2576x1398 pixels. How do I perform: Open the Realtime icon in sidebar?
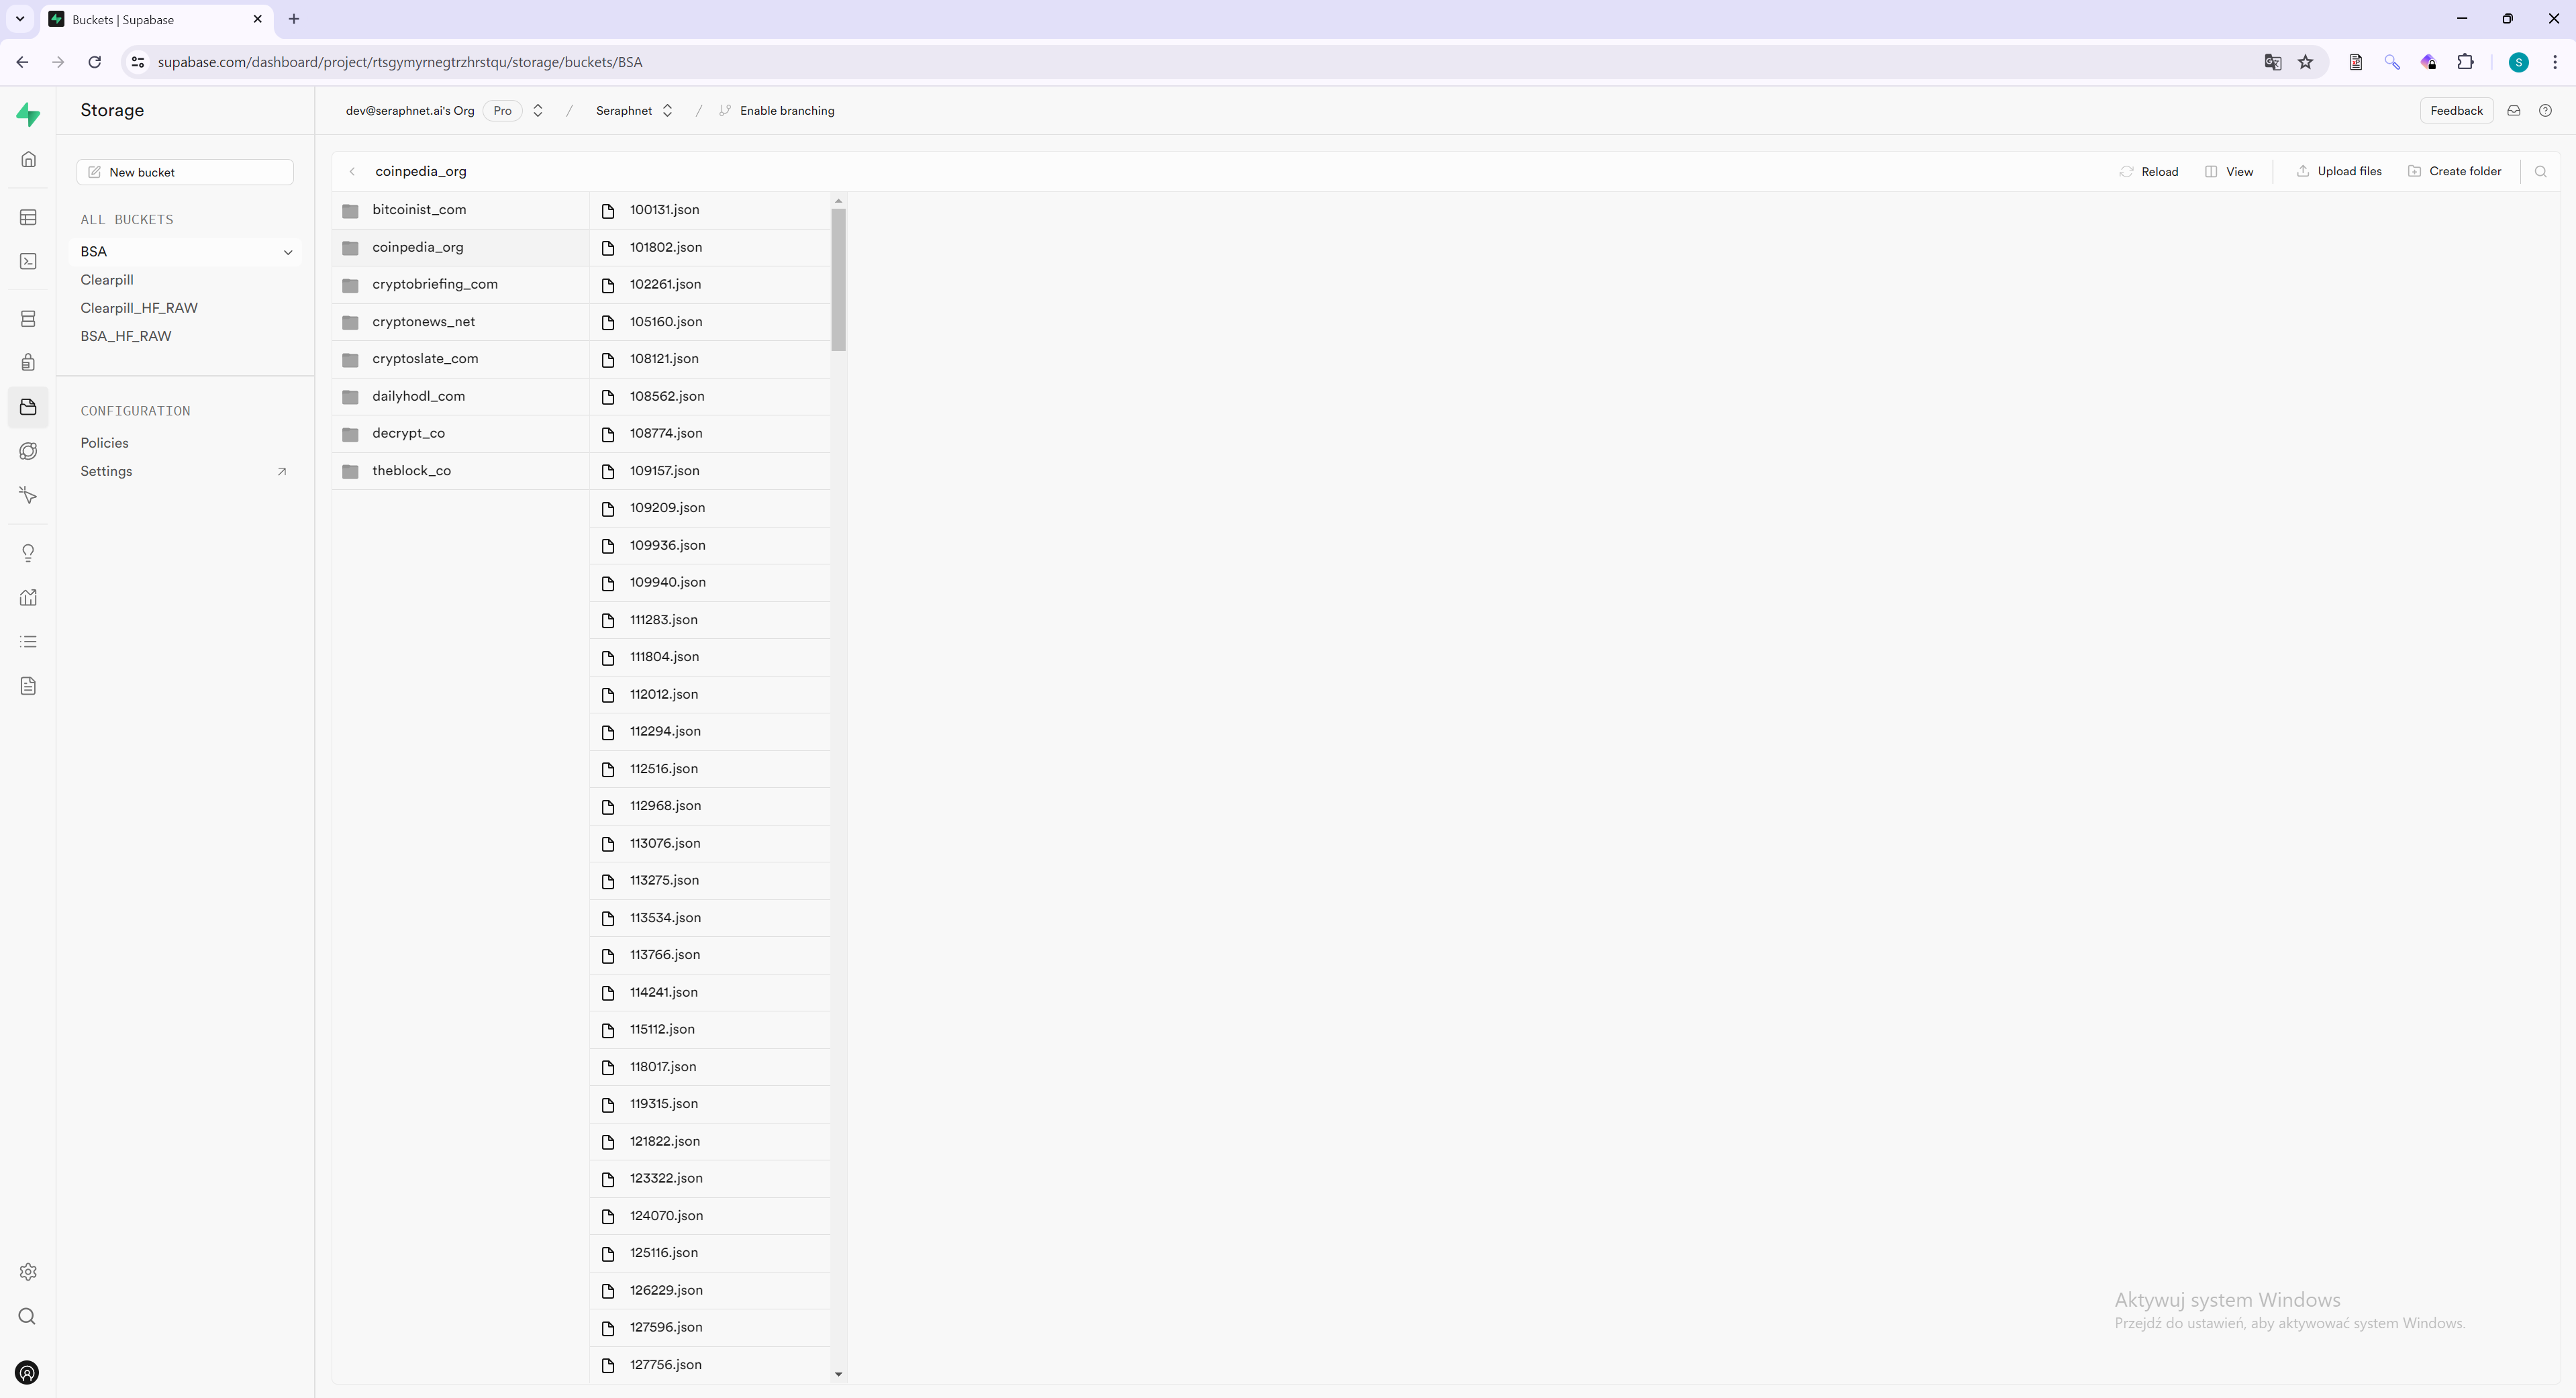28,495
